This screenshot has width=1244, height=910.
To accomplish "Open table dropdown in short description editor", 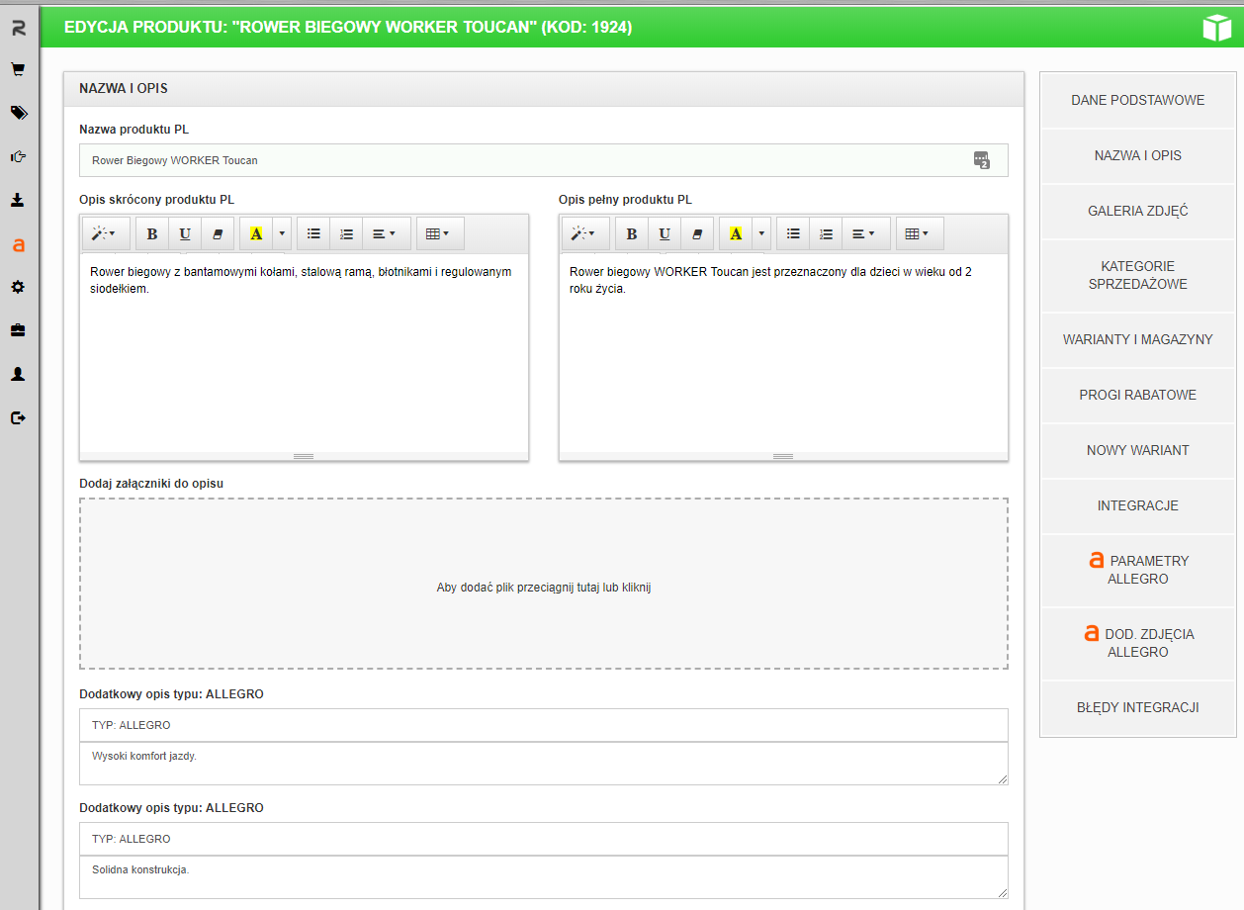I will tap(437, 234).
